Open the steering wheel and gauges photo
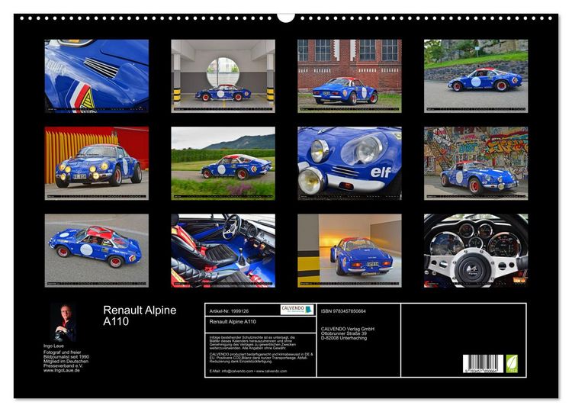 (x=476, y=250)
